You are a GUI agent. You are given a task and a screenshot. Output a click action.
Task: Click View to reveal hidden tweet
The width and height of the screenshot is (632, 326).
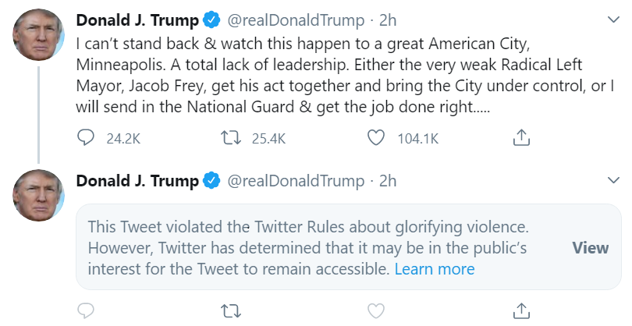[x=590, y=248]
